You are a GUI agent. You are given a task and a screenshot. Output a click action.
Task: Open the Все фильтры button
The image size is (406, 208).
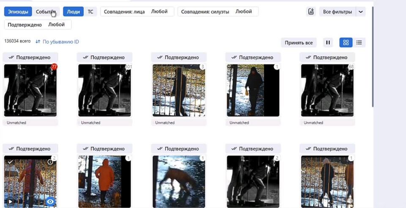(337, 12)
